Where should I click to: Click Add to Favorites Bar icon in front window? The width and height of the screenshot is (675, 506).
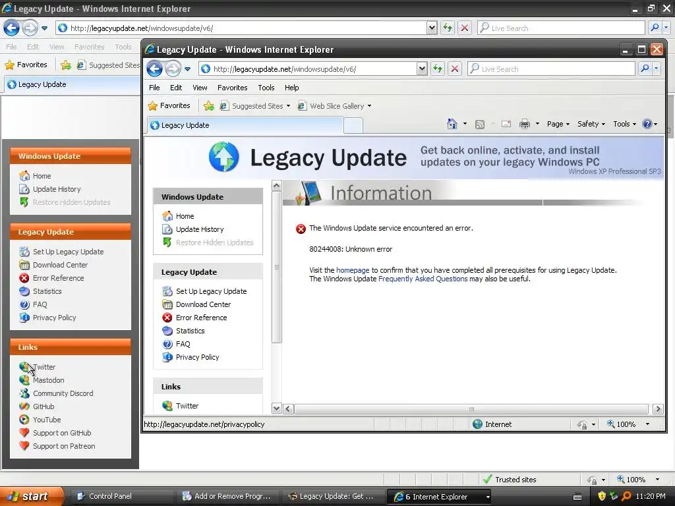209,106
